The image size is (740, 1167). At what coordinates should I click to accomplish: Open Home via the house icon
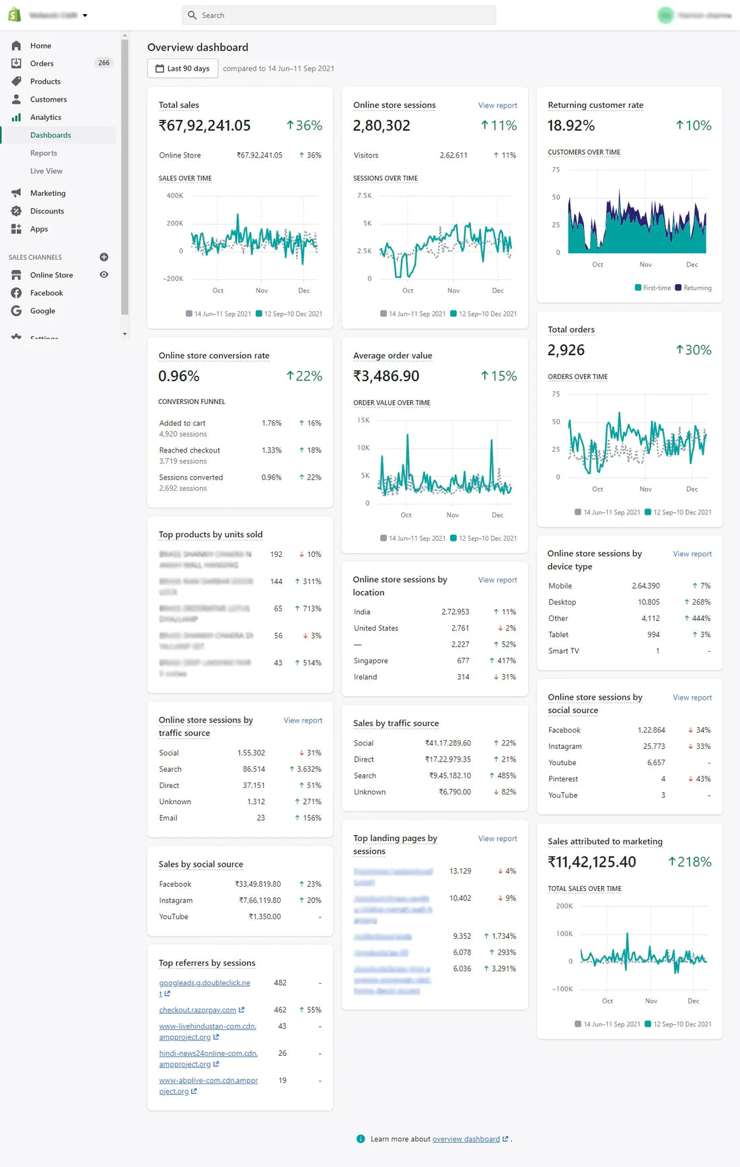click(x=16, y=46)
